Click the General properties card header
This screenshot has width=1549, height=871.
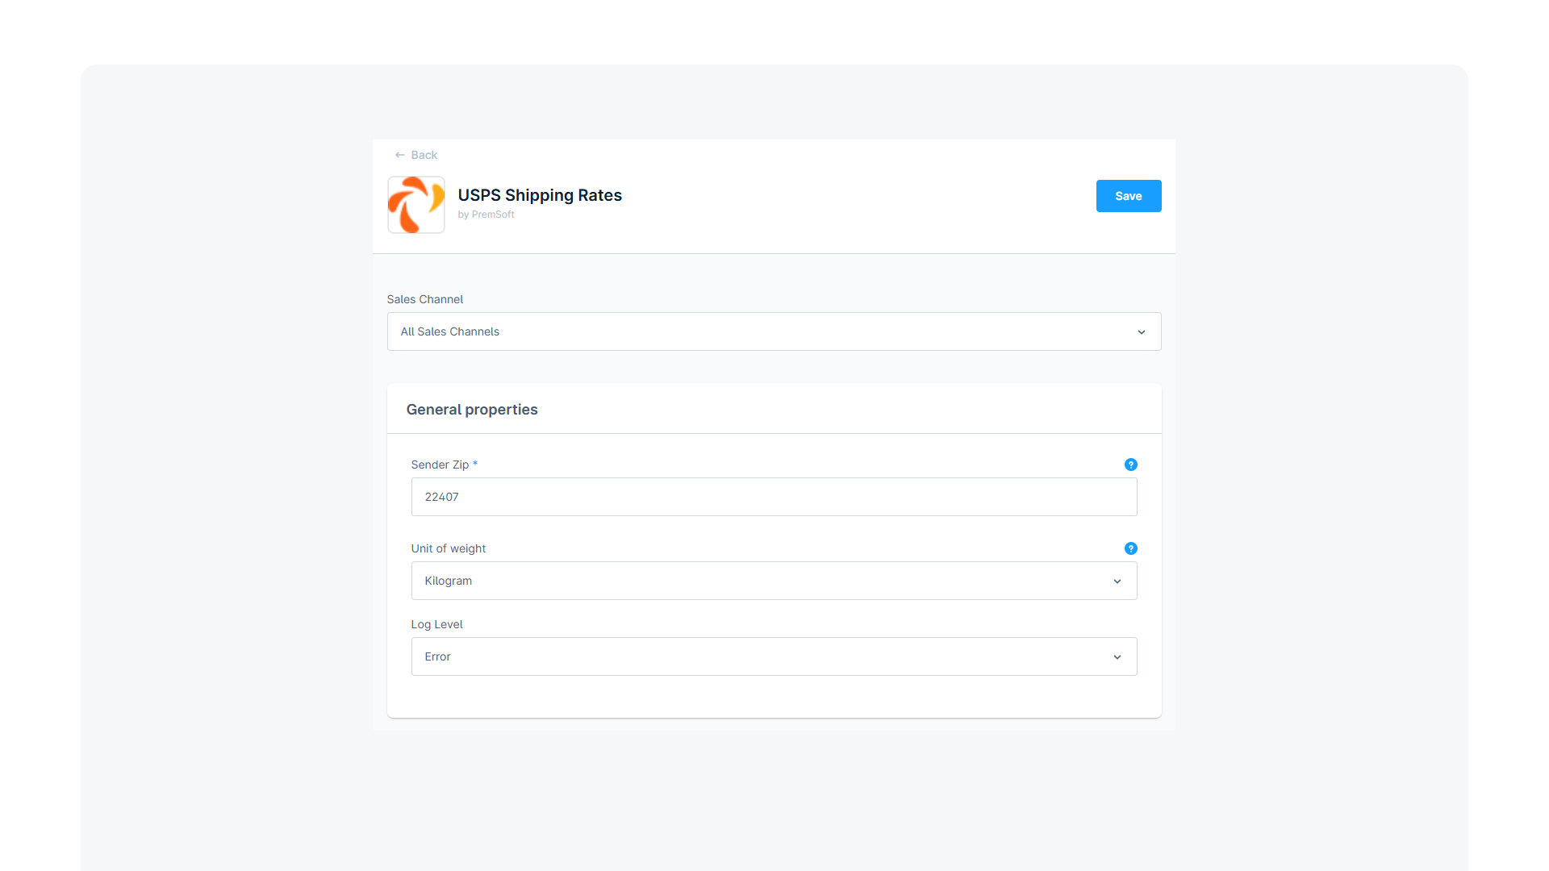point(774,409)
